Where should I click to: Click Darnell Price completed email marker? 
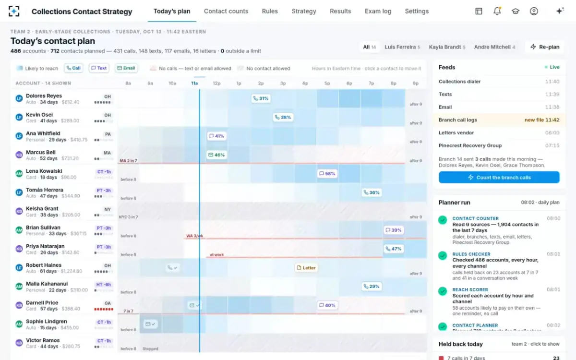(x=194, y=305)
